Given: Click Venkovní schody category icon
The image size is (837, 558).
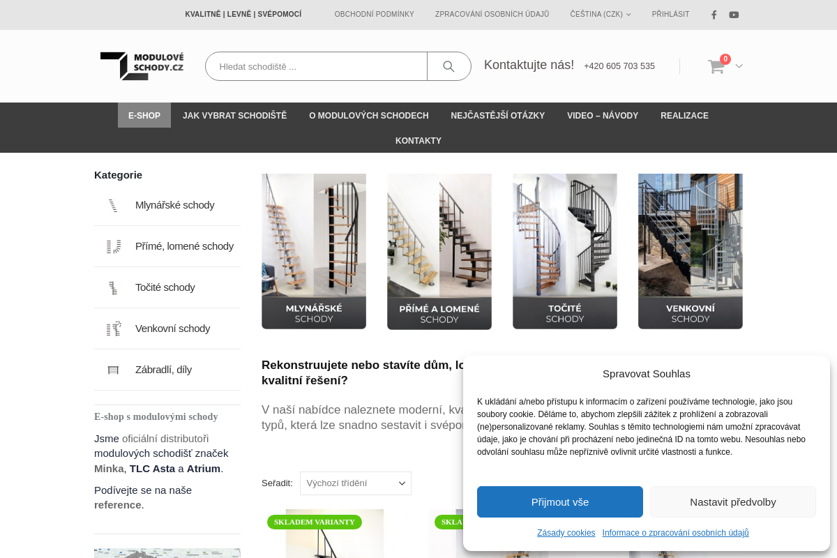Looking at the screenshot, I should [113, 329].
